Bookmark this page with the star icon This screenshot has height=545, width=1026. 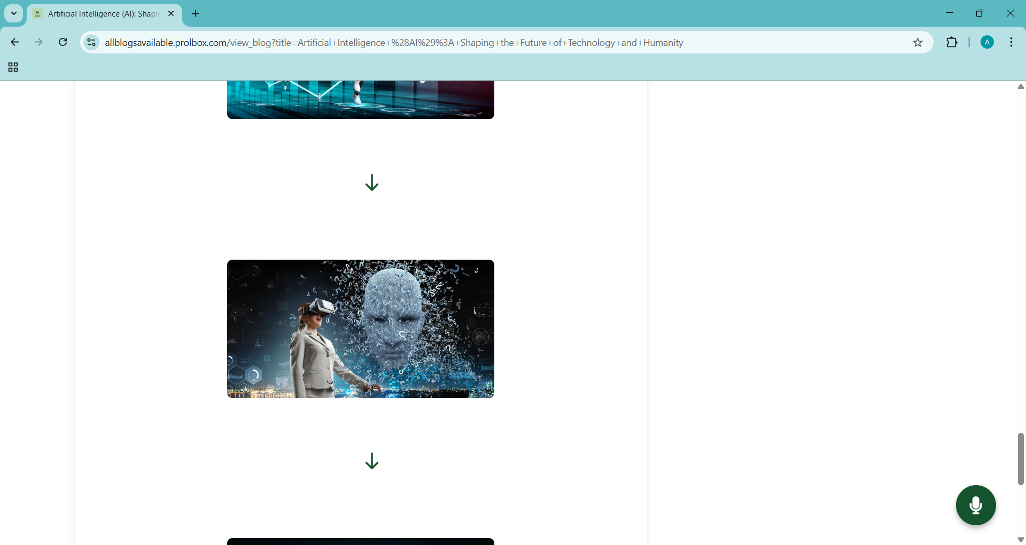point(918,43)
